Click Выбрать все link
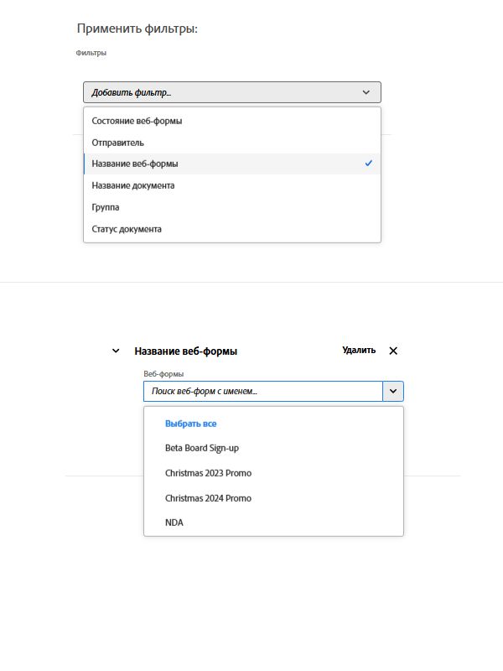 click(191, 424)
